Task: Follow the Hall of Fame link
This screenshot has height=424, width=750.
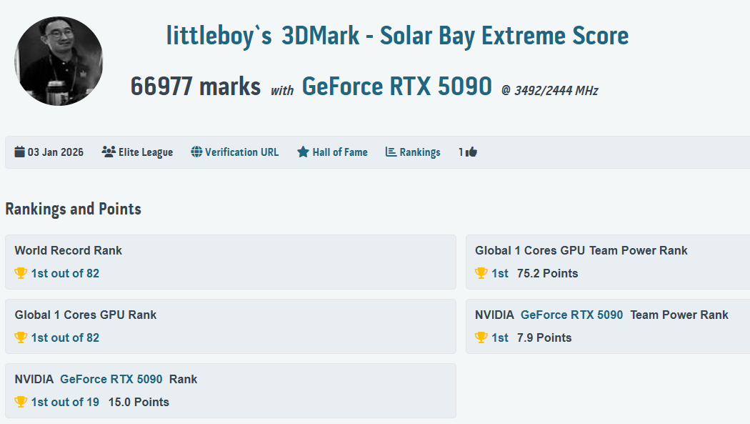Action: (x=340, y=152)
